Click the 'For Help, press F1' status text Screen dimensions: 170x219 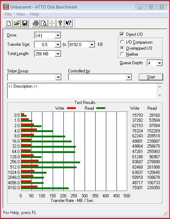pyautogui.click(x=19, y=213)
